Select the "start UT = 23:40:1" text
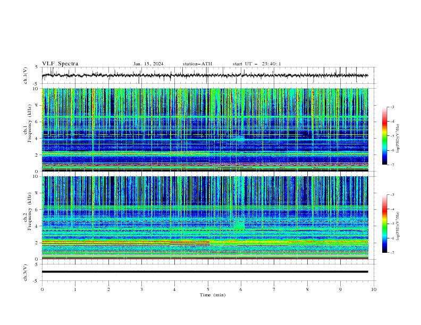Viewport: 421px width, 325px height. coord(257,64)
